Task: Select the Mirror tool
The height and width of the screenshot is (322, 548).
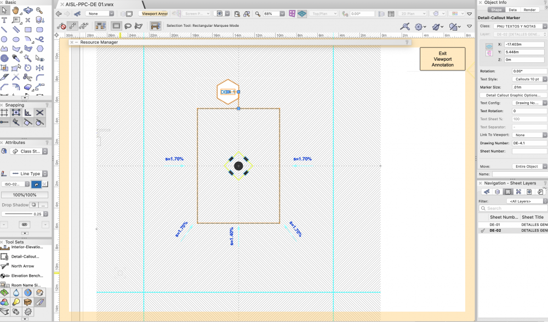Action: (39, 68)
